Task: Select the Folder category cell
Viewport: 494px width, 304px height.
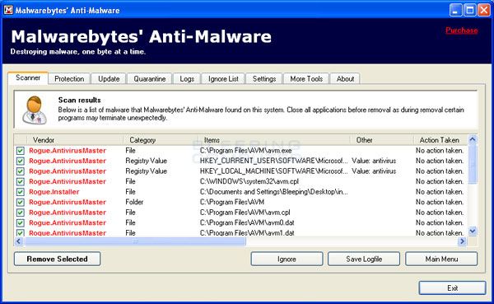Action: 134,202
